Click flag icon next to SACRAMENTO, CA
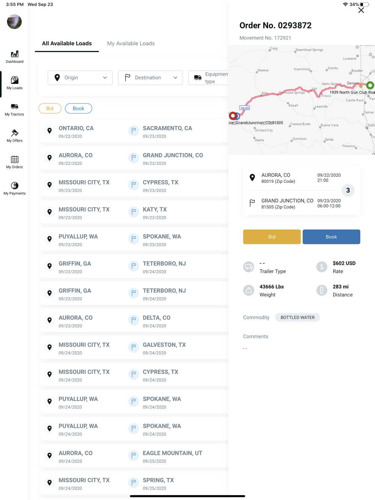 [x=133, y=131]
